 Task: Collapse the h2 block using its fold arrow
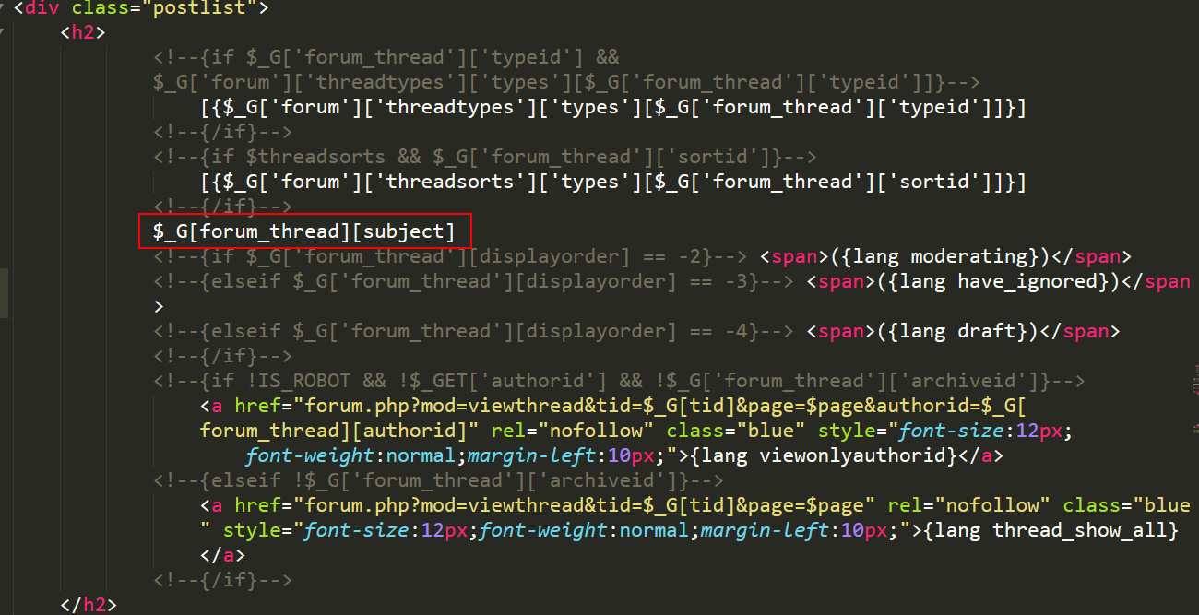(4, 33)
